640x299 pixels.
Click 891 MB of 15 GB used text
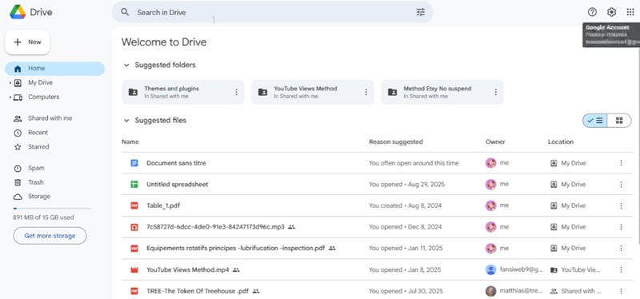(43, 217)
